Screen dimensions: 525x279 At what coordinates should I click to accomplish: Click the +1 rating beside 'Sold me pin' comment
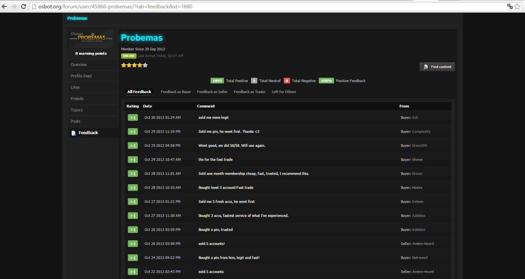pos(133,131)
